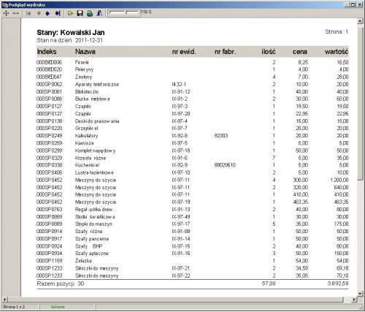The image size is (365, 312).
Task: Maximize the Podgląd wydruku window
Action: coord(353,4)
